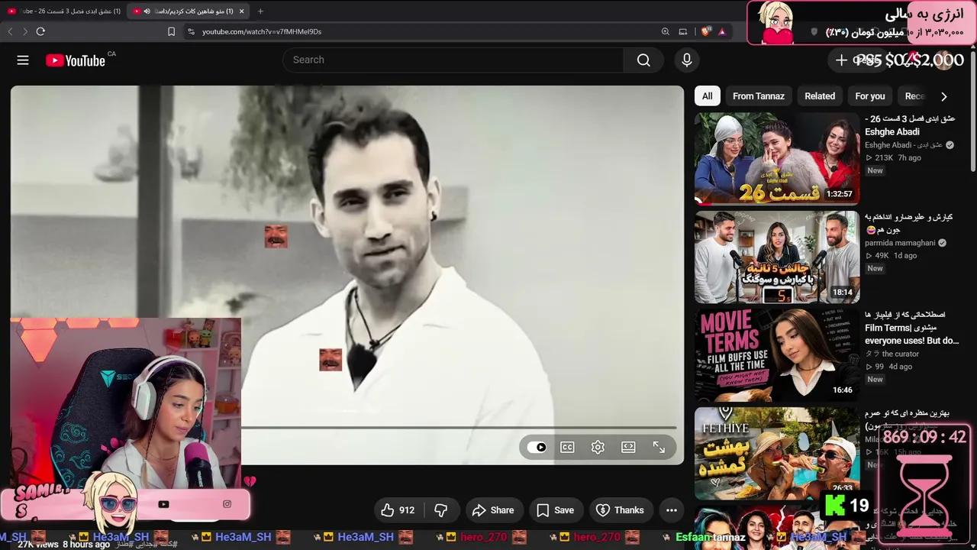Start voice search with the microphone
Screen dimensions: 977x550
pyautogui.click(x=687, y=60)
